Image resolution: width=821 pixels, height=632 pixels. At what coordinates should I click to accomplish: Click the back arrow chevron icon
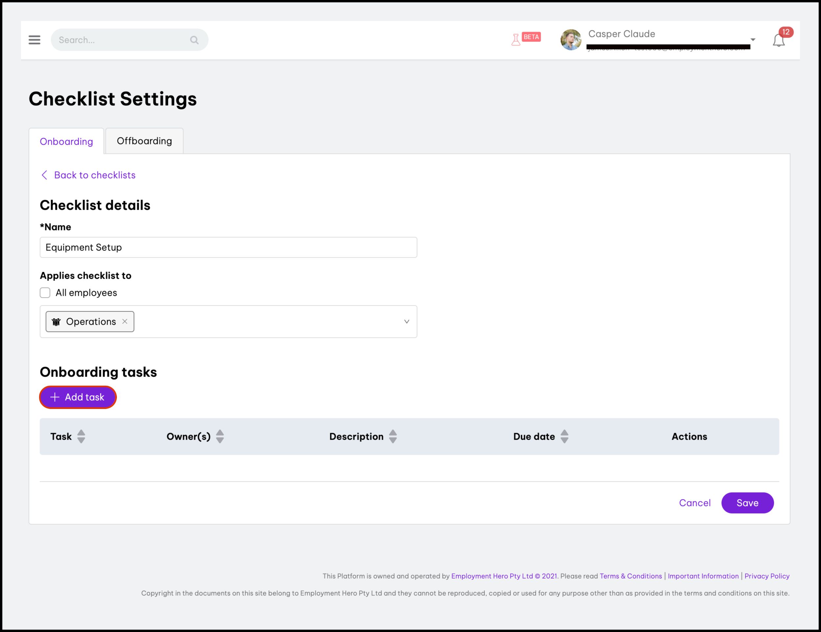pos(44,175)
